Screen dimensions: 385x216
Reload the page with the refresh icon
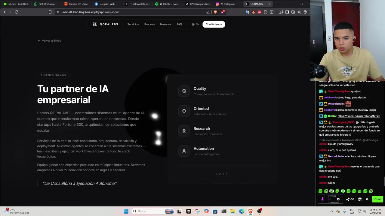pyautogui.click(x=17, y=12)
